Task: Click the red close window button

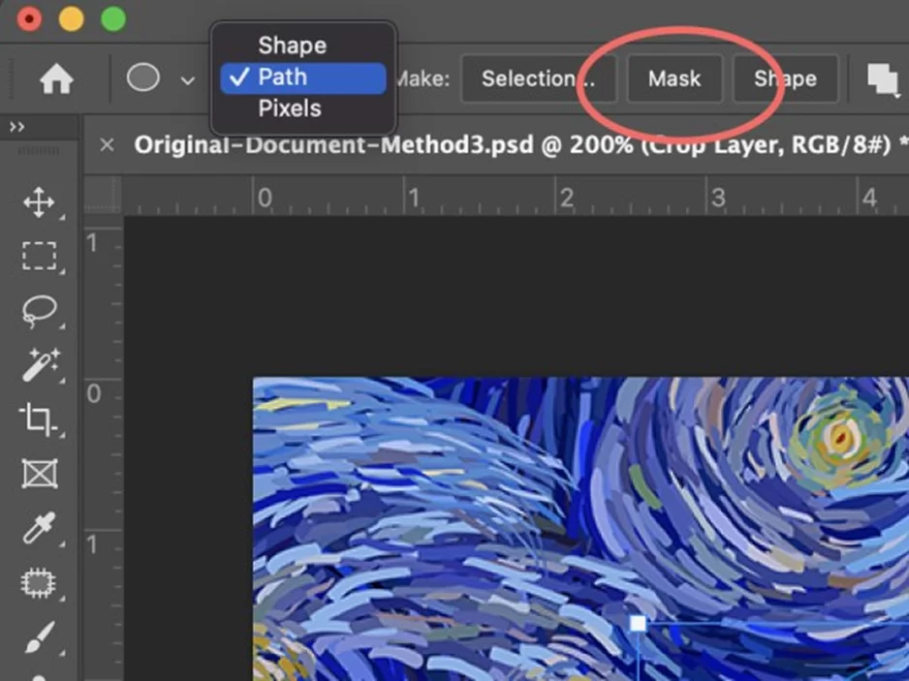Action: tap(29, 19)
